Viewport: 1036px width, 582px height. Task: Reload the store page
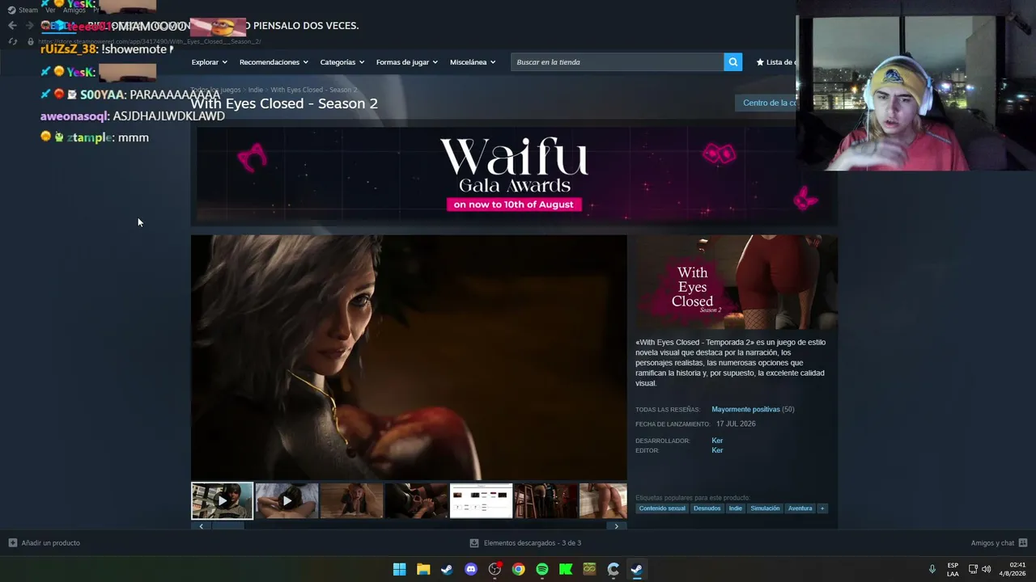[x=12, y=41]
